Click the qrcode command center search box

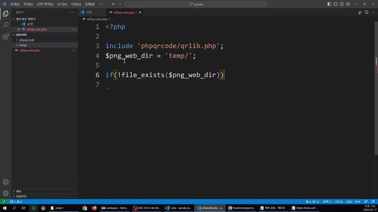[195, 4]
